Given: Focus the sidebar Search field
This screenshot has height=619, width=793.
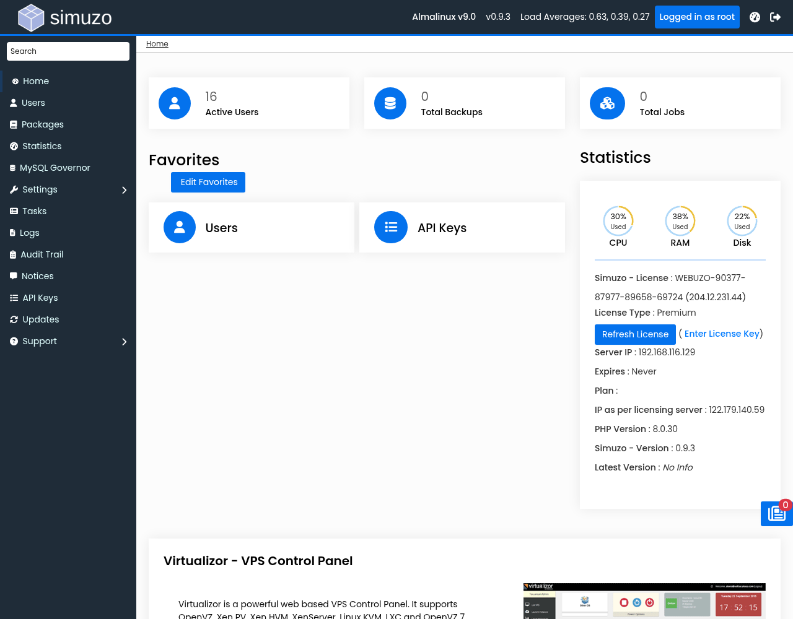Looking at the screenshot, I should (68, 51).
